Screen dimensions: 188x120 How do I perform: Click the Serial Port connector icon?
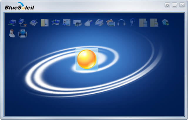tap(33, 22)
